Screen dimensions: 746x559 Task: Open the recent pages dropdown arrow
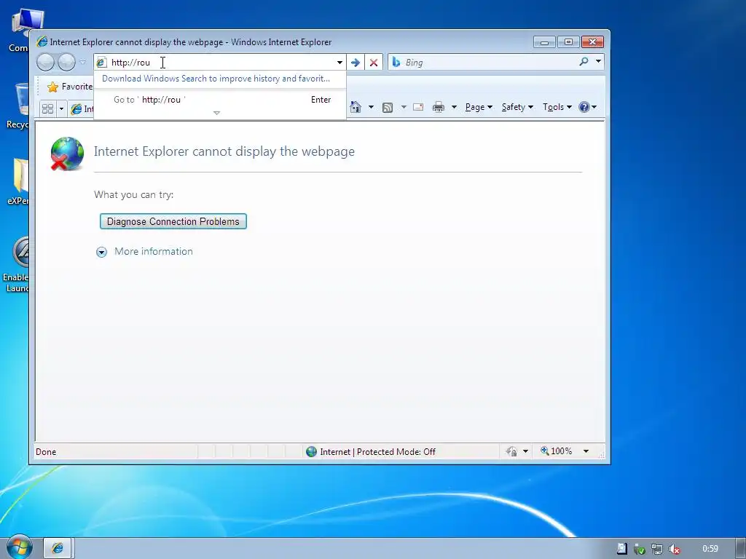tap(83, 62)
